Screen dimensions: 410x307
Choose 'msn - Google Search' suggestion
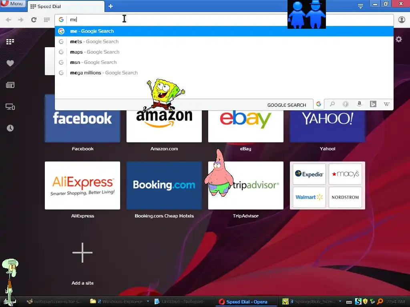click(x=224, y=62)
